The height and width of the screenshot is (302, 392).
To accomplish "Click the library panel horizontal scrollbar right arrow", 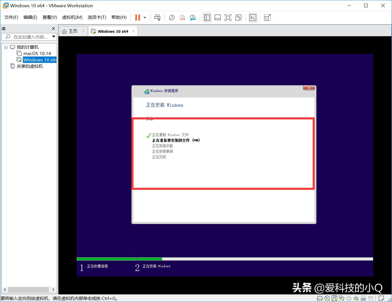I will pyautogui.click(x=53, y=290).
